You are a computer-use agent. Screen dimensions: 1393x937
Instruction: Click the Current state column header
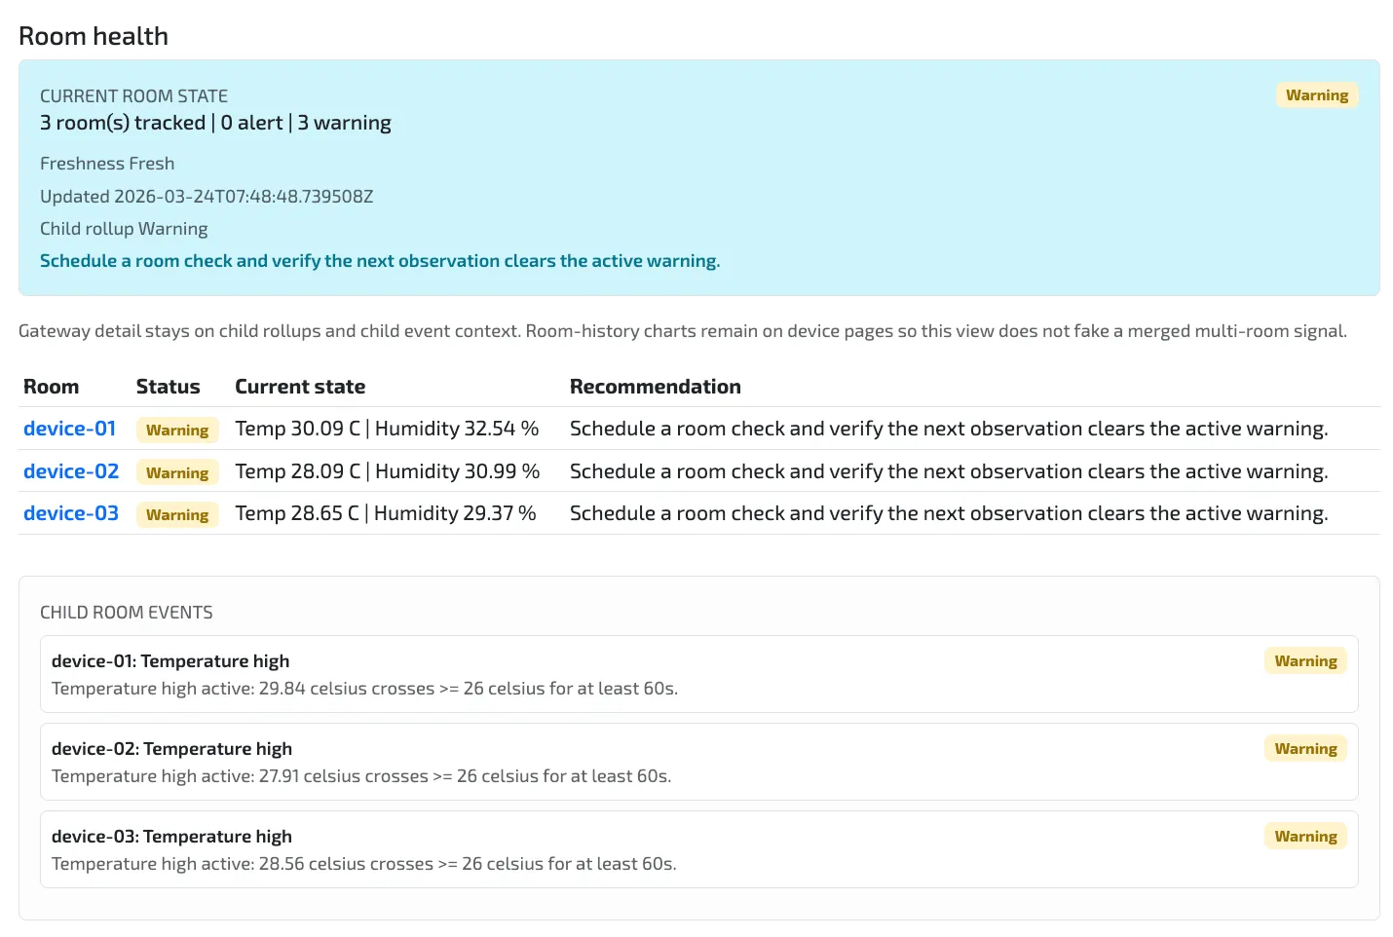[300, 387]
